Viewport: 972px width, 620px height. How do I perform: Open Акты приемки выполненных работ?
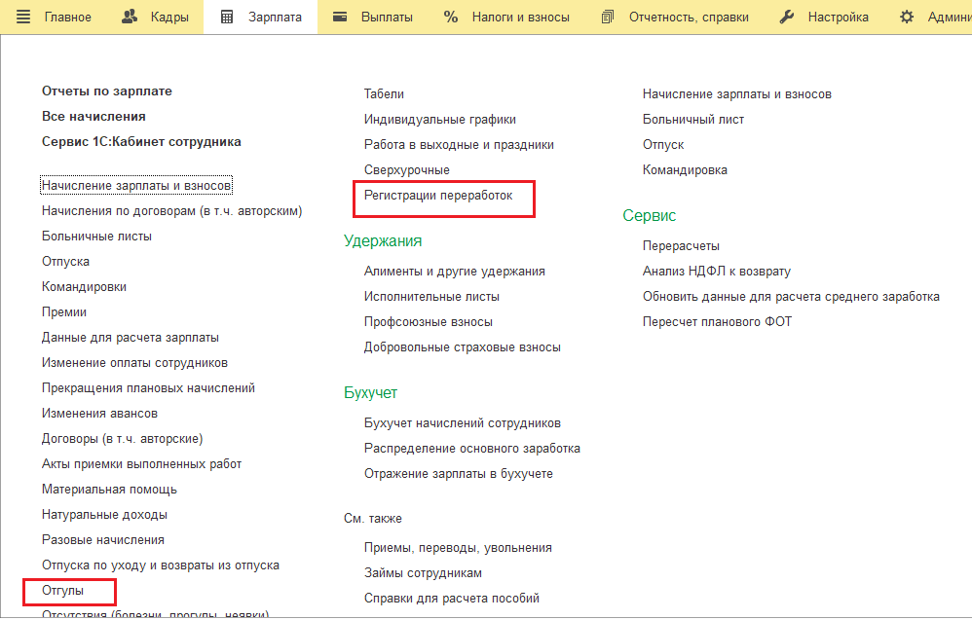141,464
